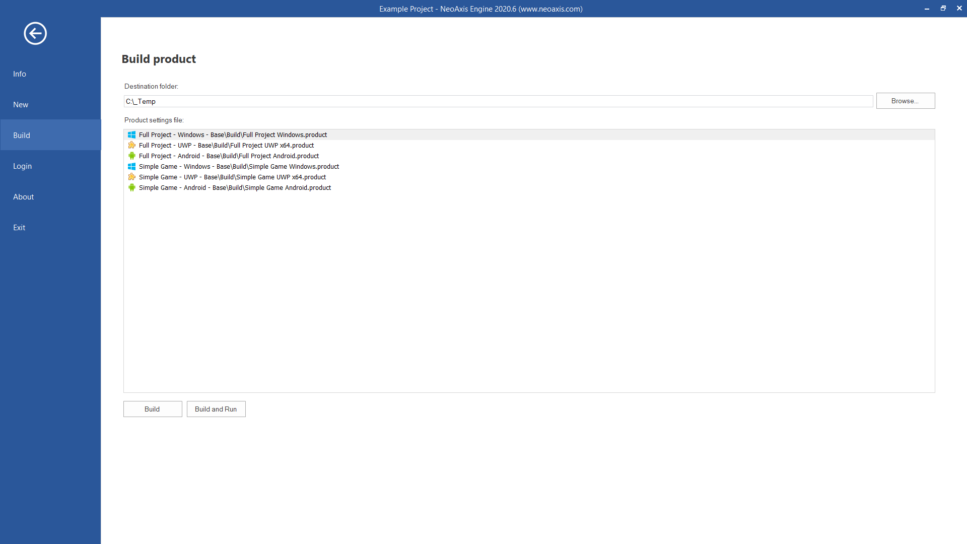Image resolution: width=967 pixels, height=544 pixels.
Task: Click UWP icon beside Simple Game UWP x64
Action: [x=131, y=177]
